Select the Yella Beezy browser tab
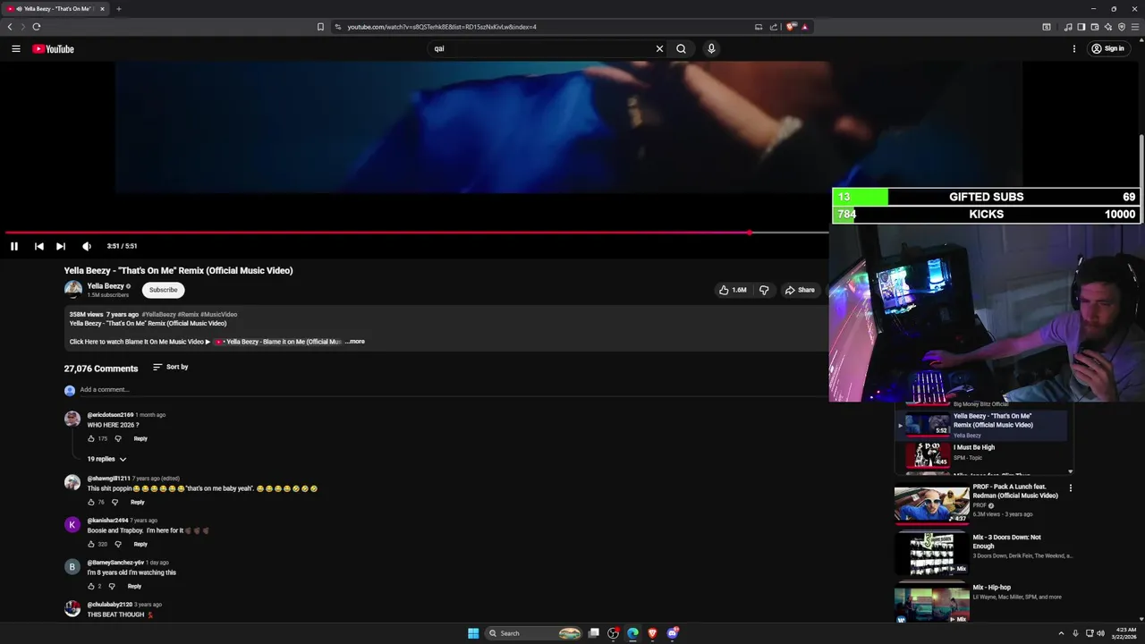1145x644 pixels. click(55, 9)
